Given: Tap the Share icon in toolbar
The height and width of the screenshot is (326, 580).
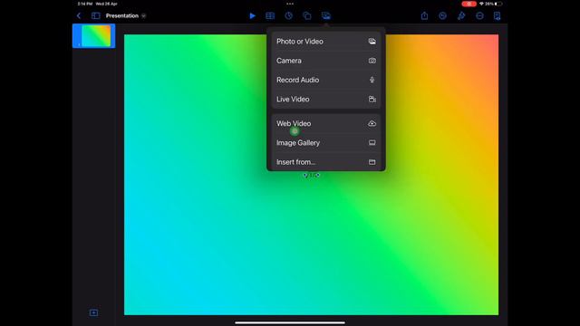Looking at the screenshot, I should point(424,16).
